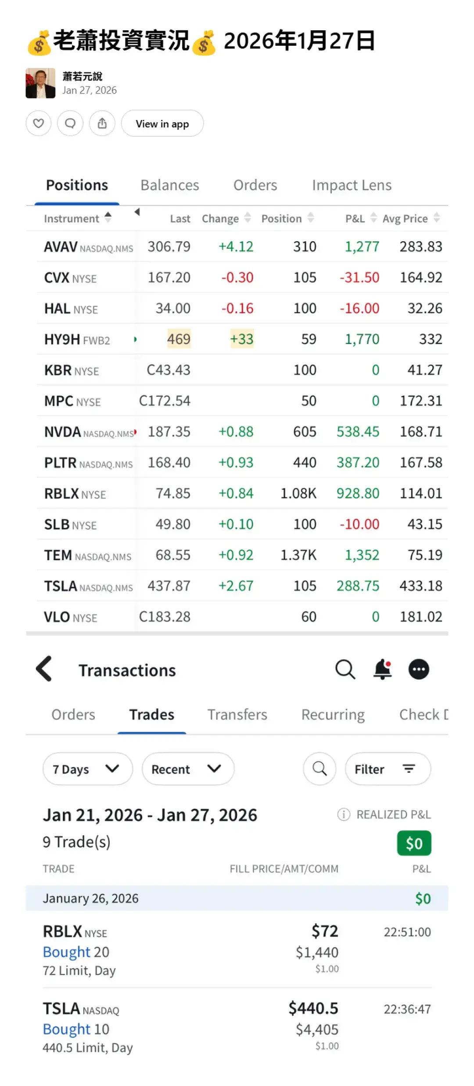
Task: Open the Recent sort dropdown
Action: (x=187, y=769)
